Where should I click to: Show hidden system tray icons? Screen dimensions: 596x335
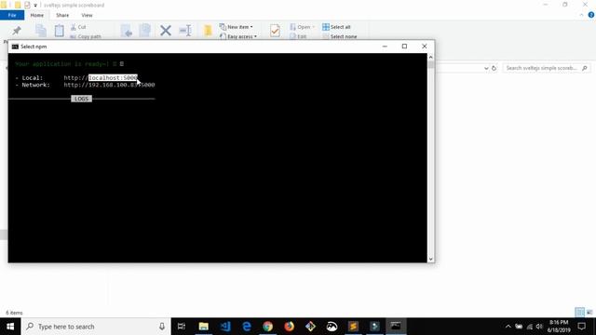[x=508, y=327]
